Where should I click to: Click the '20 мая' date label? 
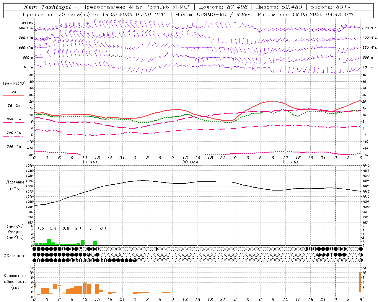(x=190, y=162)
